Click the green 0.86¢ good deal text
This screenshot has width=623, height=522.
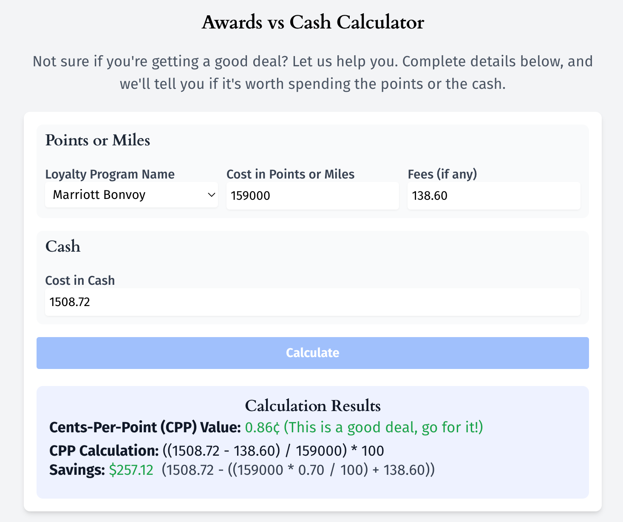pyautogui.click(x=364, y=427)
